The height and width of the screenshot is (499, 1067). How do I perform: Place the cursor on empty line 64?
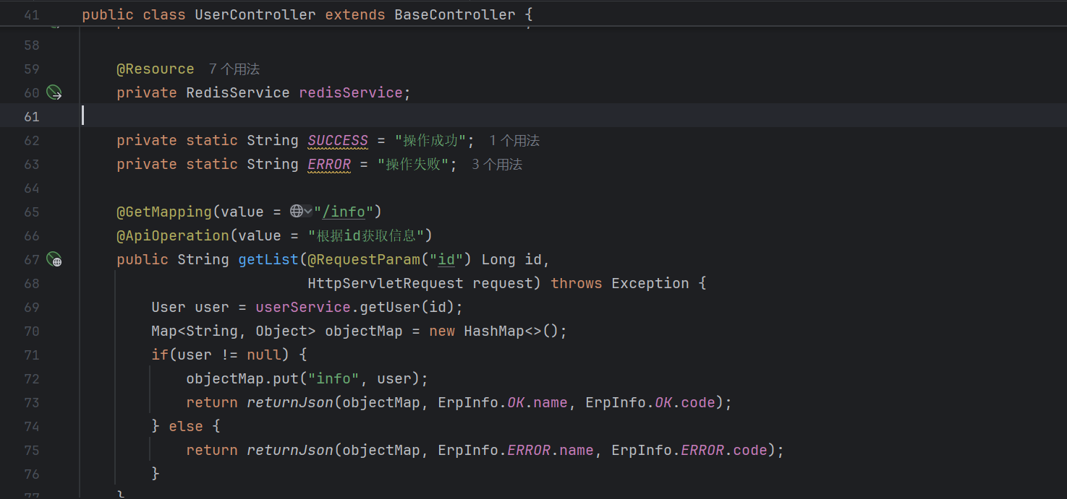(x=571, y=188)
